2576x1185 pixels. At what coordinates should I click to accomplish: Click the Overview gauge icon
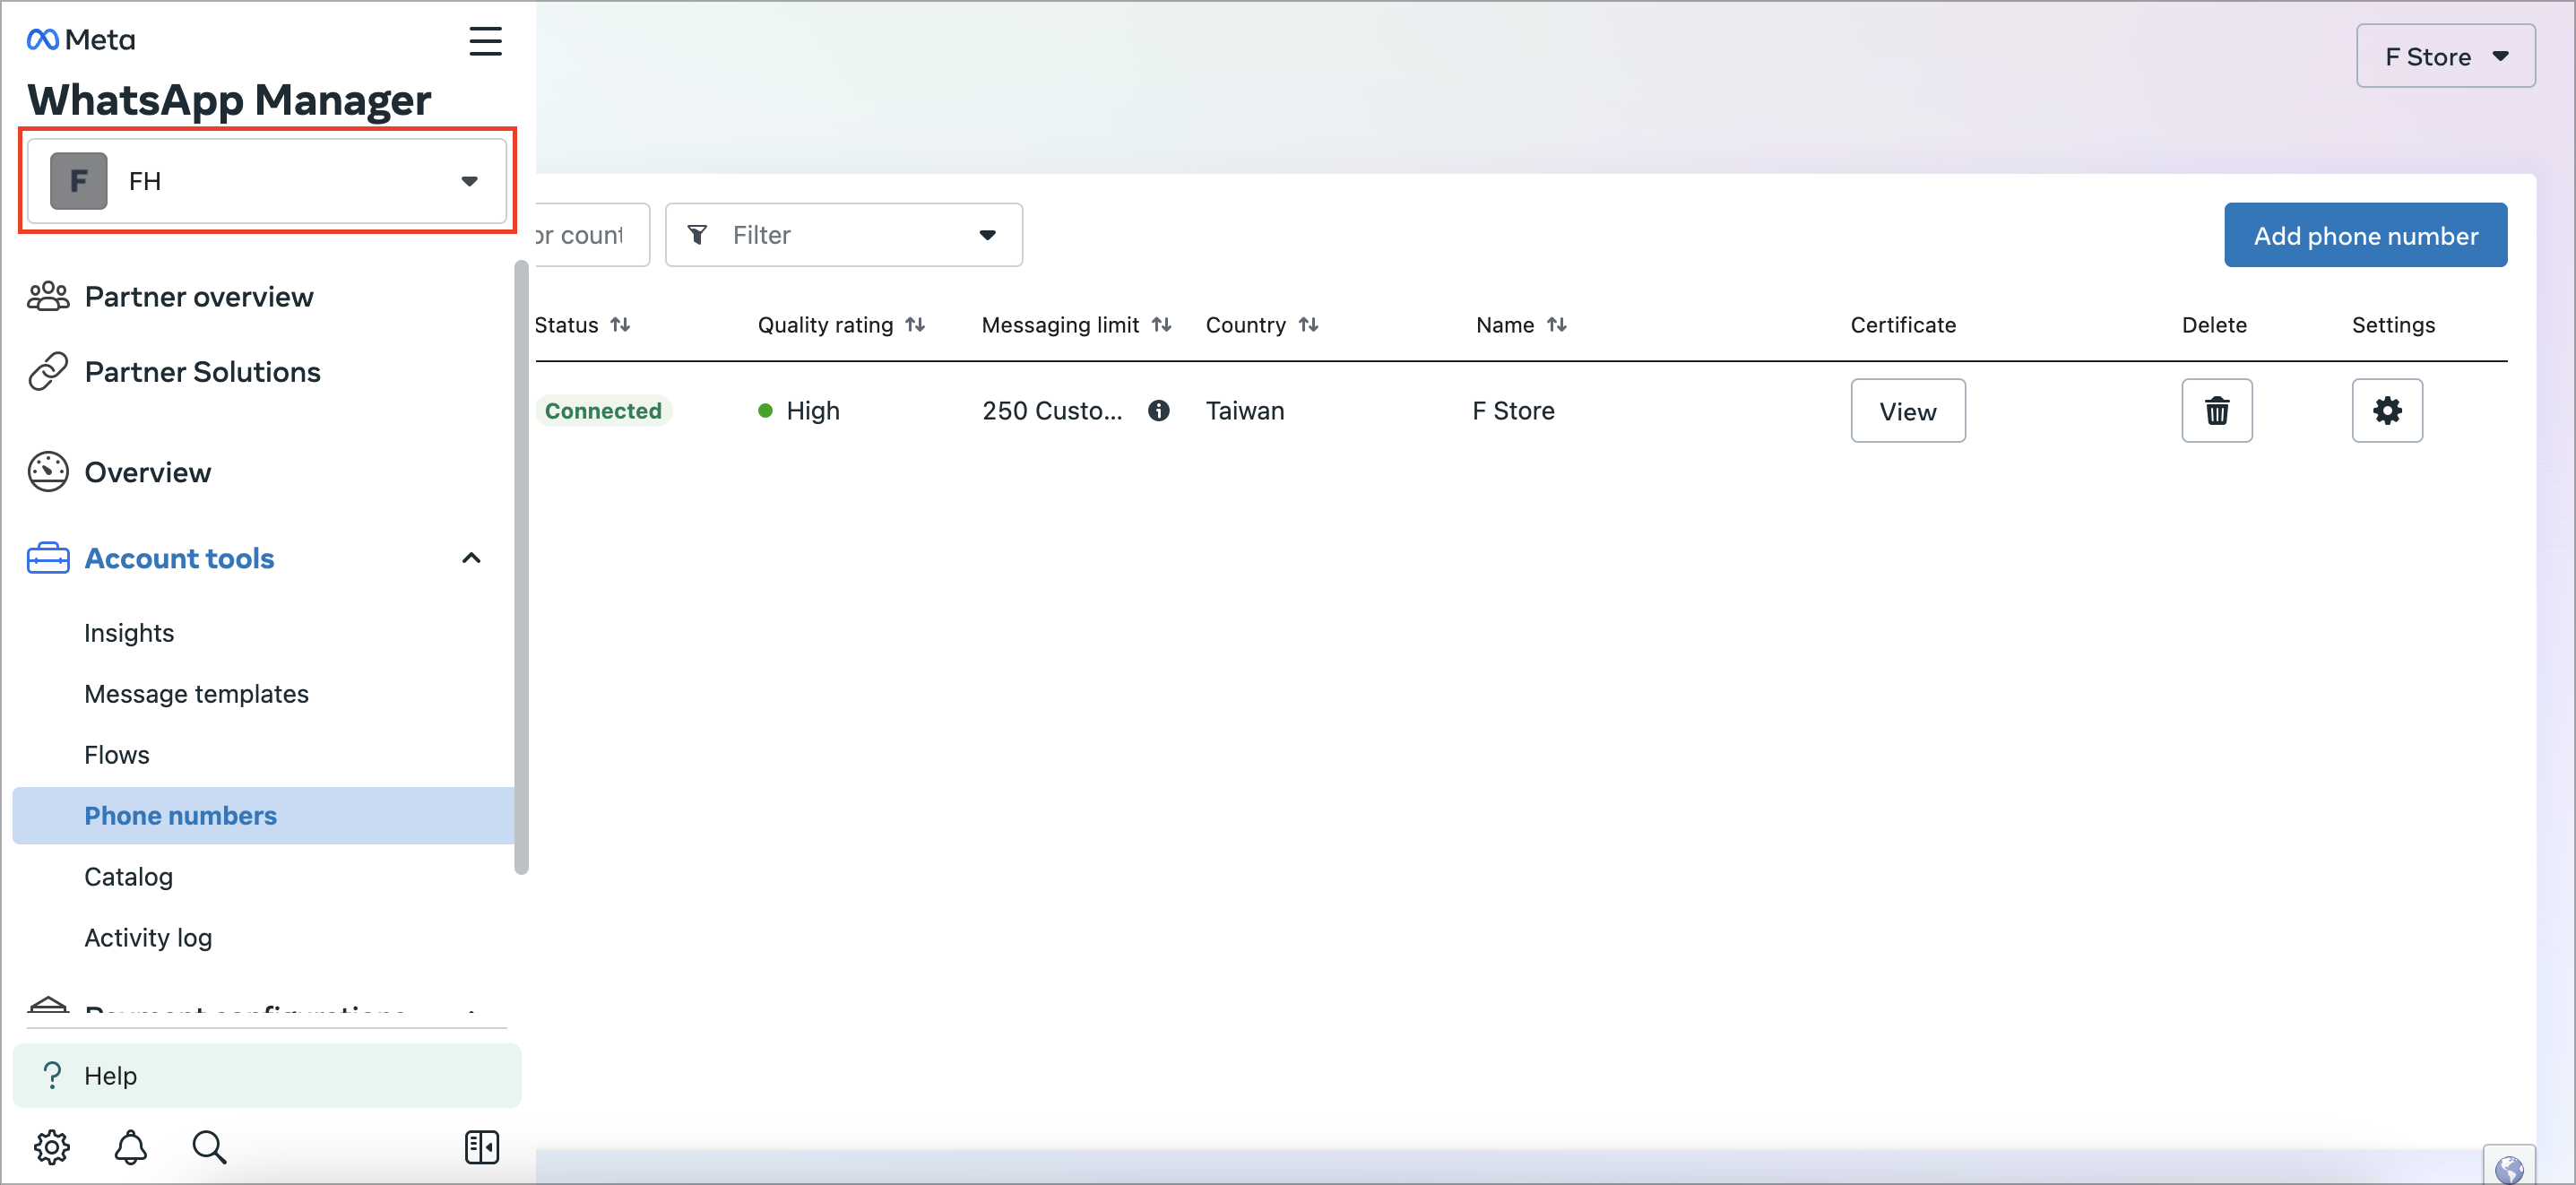pos(48,471)
